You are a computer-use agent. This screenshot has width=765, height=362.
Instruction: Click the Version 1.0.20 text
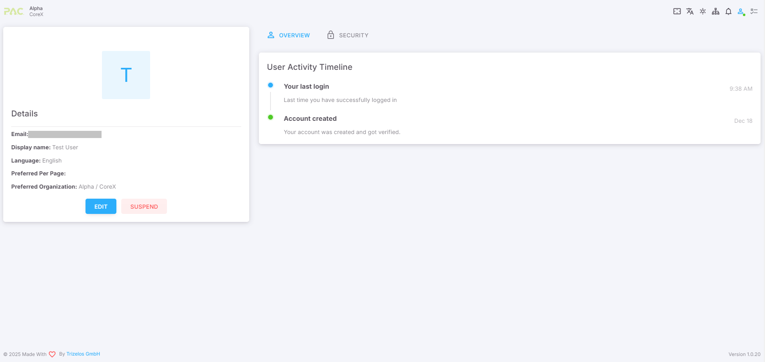(x=744, y=354)
